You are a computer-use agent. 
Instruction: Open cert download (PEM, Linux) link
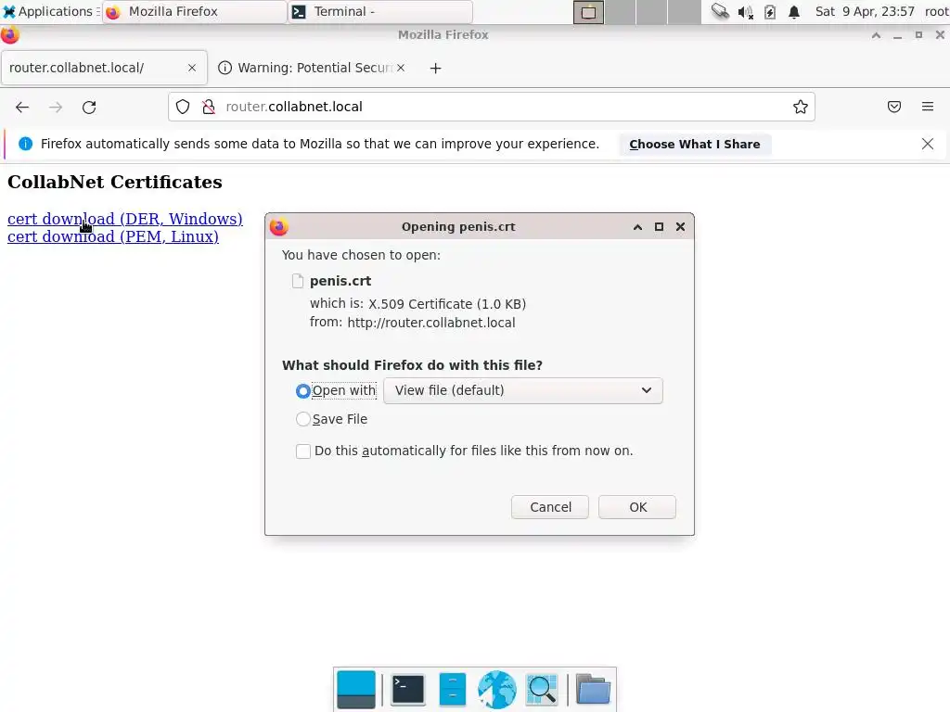pyautogui.click(x=112, y=236)
